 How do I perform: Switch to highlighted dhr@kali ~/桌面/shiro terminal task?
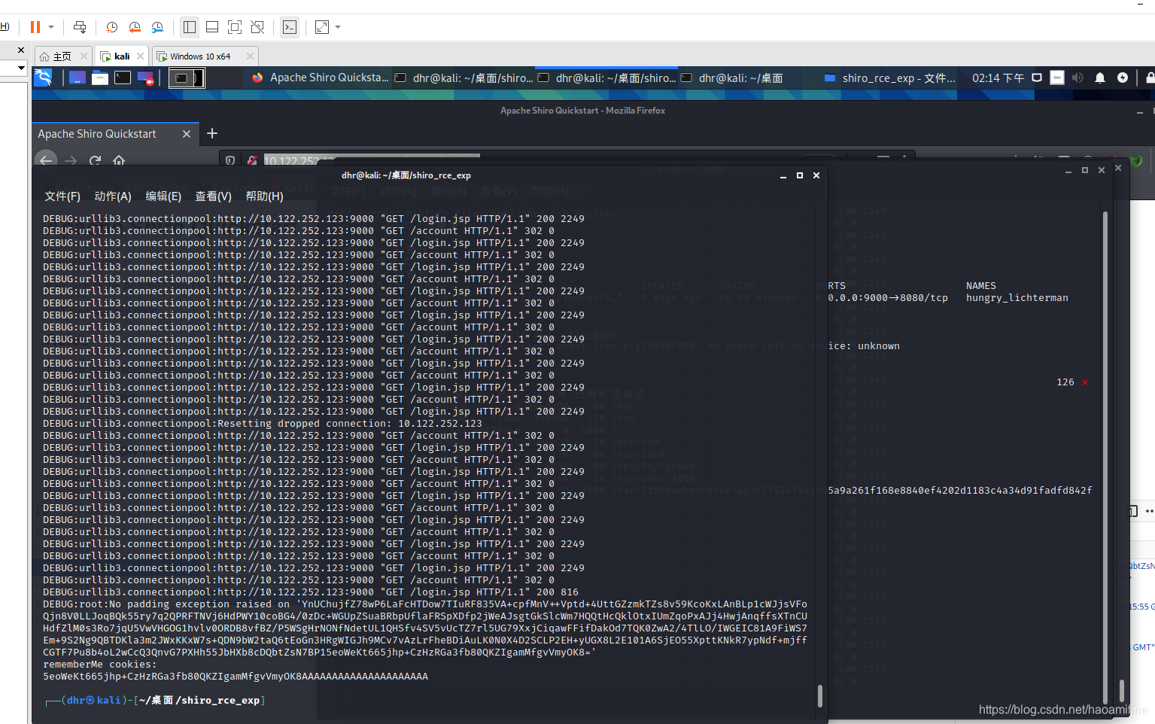pyautogui.click(x=606, y=78)
